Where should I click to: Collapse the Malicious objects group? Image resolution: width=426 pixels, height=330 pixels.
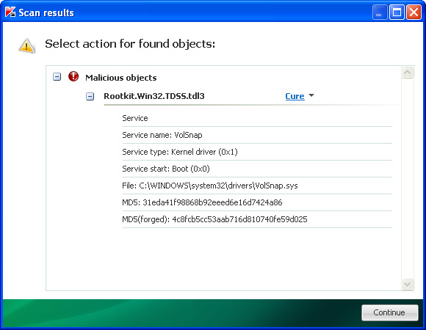click(57, 77)
